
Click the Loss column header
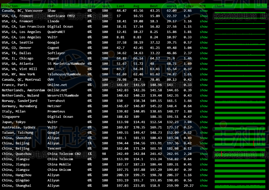pos(91,6)
